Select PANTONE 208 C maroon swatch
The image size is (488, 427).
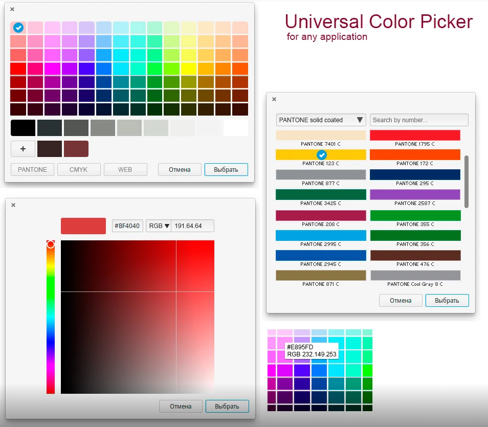click(321, 215)
